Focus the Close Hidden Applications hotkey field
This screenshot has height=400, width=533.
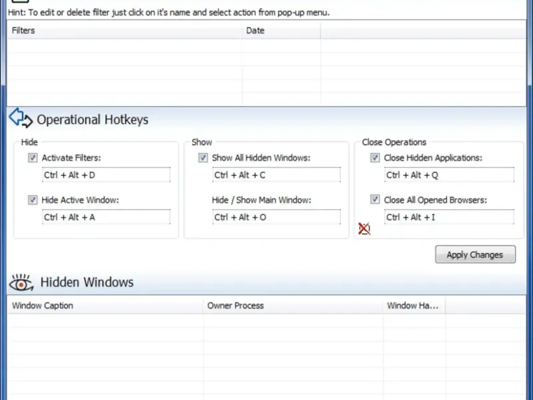click(x=449, y=175)
